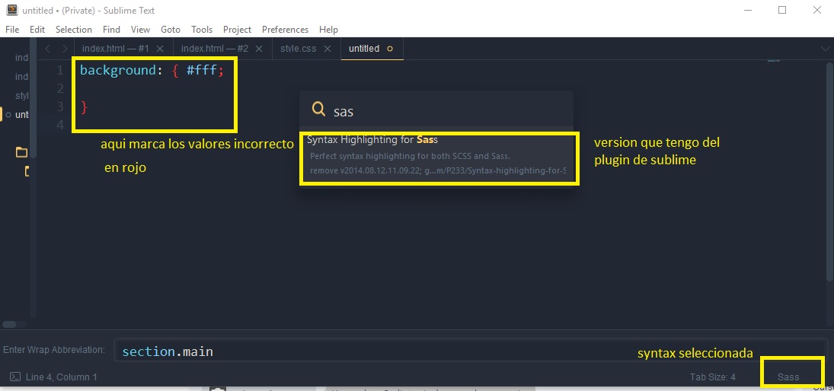Click the 'background' property in the editor
Image resolution: width=834 pixels, height=391 pixels.
117,70
